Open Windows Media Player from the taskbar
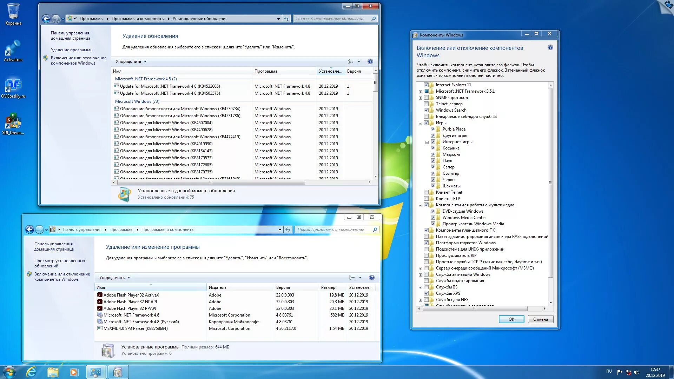The width and height of the screenshot is (674, 379). [x=74, y=371]
